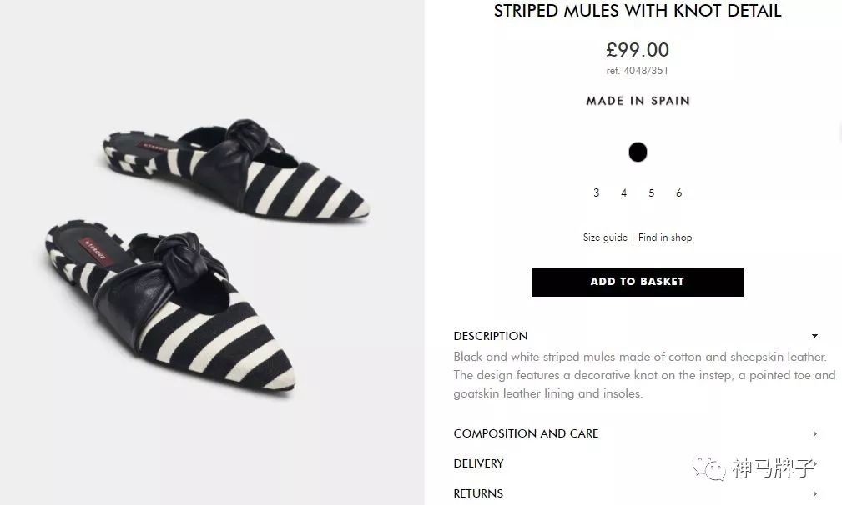Pick shoe size 6
The image size is (842, 505).
(x=678, y=192)
